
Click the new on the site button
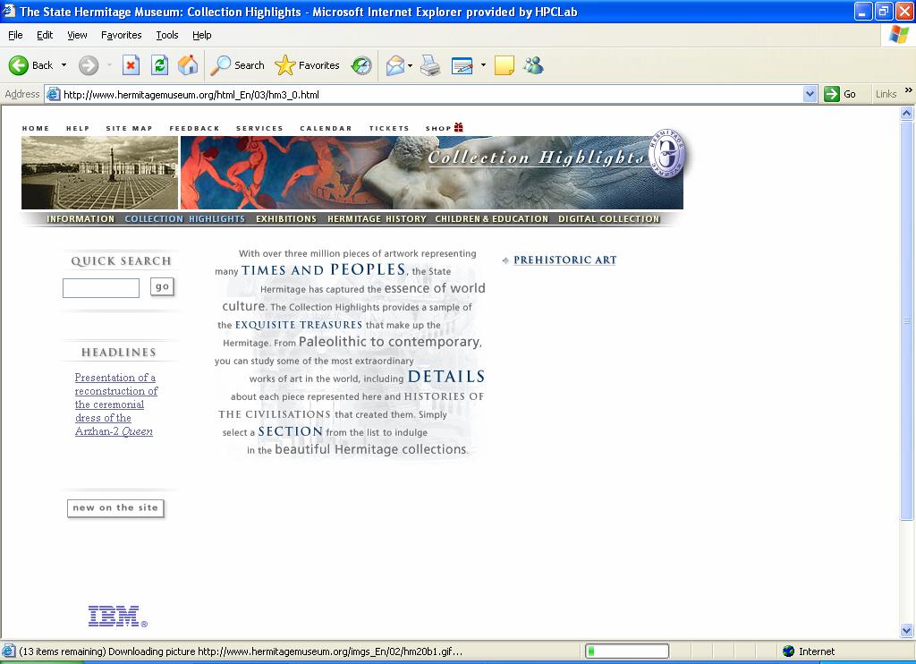point(115,508)
